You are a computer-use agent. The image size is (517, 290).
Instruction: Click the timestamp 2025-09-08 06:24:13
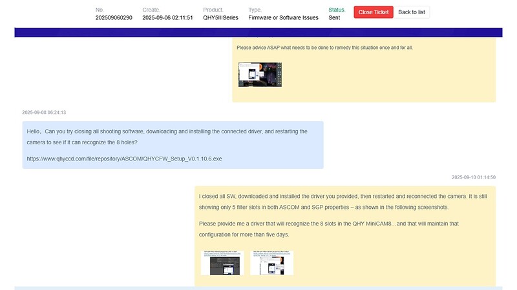click(44, 112)
